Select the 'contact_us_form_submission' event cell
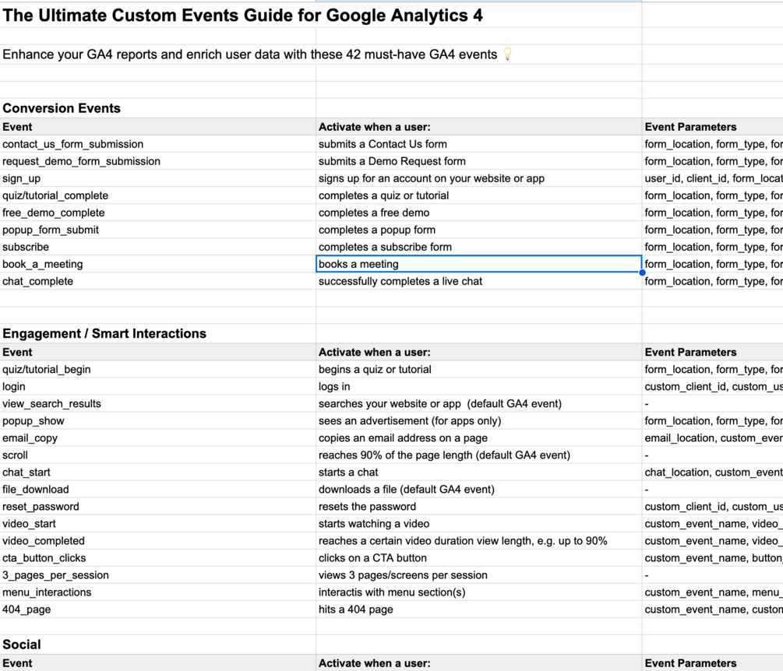The image size is (783, 671). tap(73, 144)
